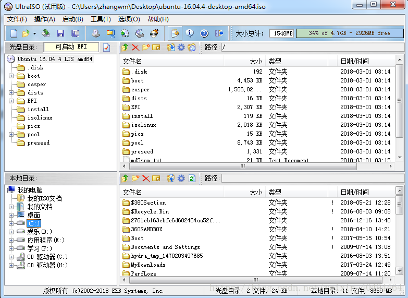
Task: Click the red X delete icon in disc pane
Action: [135, 47]
